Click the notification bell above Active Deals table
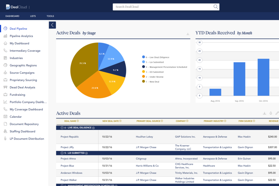 271,113
